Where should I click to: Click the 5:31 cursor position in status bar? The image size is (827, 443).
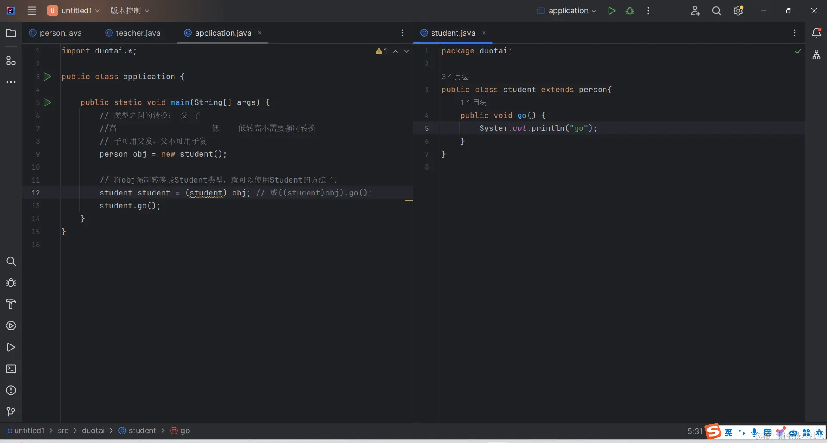pos(695,431)
